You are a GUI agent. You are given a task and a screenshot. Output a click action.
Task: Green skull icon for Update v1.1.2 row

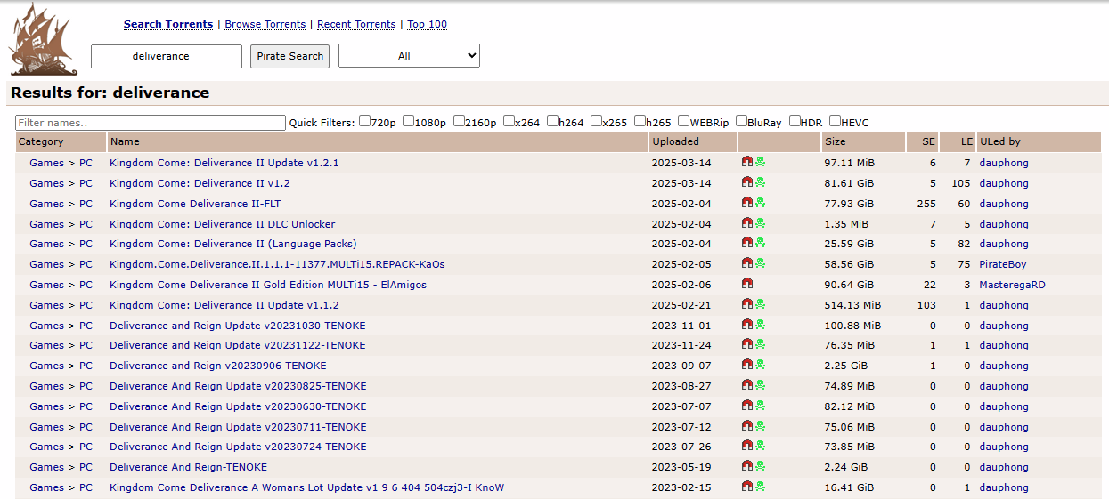(x=761, y=304)
